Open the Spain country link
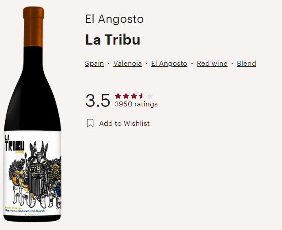Viewport: 282px width, 230px height. 94,64
